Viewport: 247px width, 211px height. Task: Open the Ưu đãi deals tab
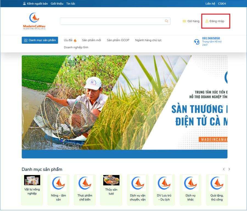pos(70,40)
